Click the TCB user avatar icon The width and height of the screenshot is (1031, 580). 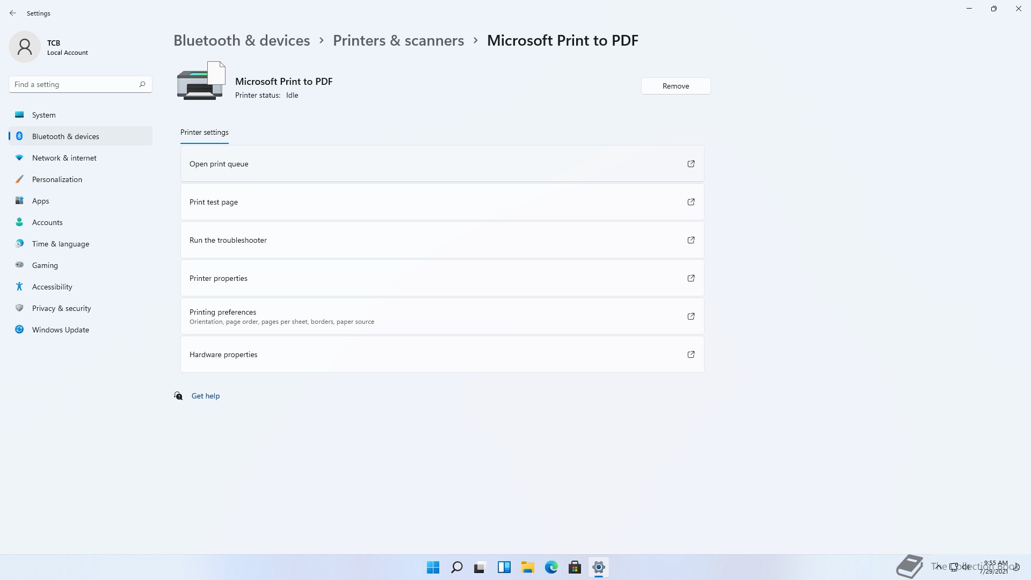coord(25,47)
